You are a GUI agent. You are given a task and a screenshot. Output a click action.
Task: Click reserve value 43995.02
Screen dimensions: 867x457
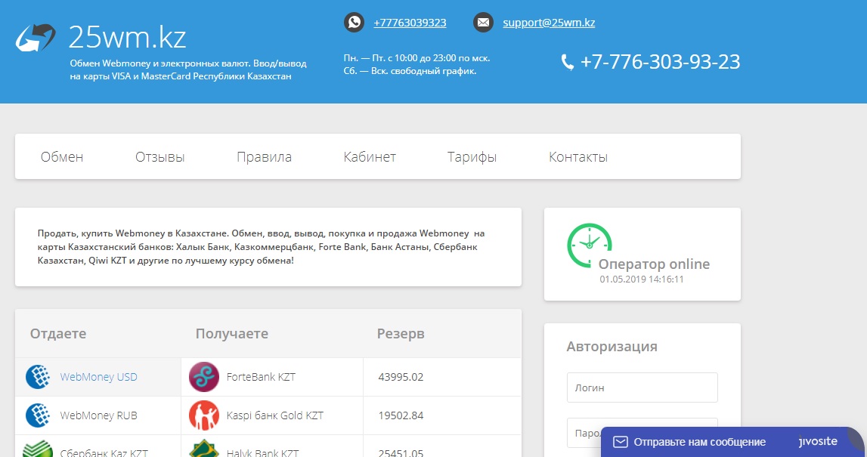coord(401,377)
